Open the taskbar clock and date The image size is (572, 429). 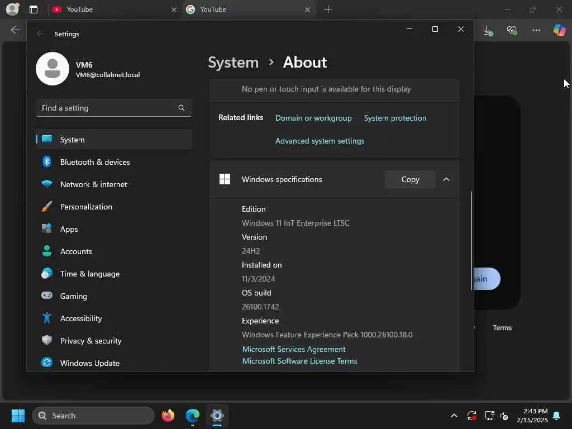[532, 416]
